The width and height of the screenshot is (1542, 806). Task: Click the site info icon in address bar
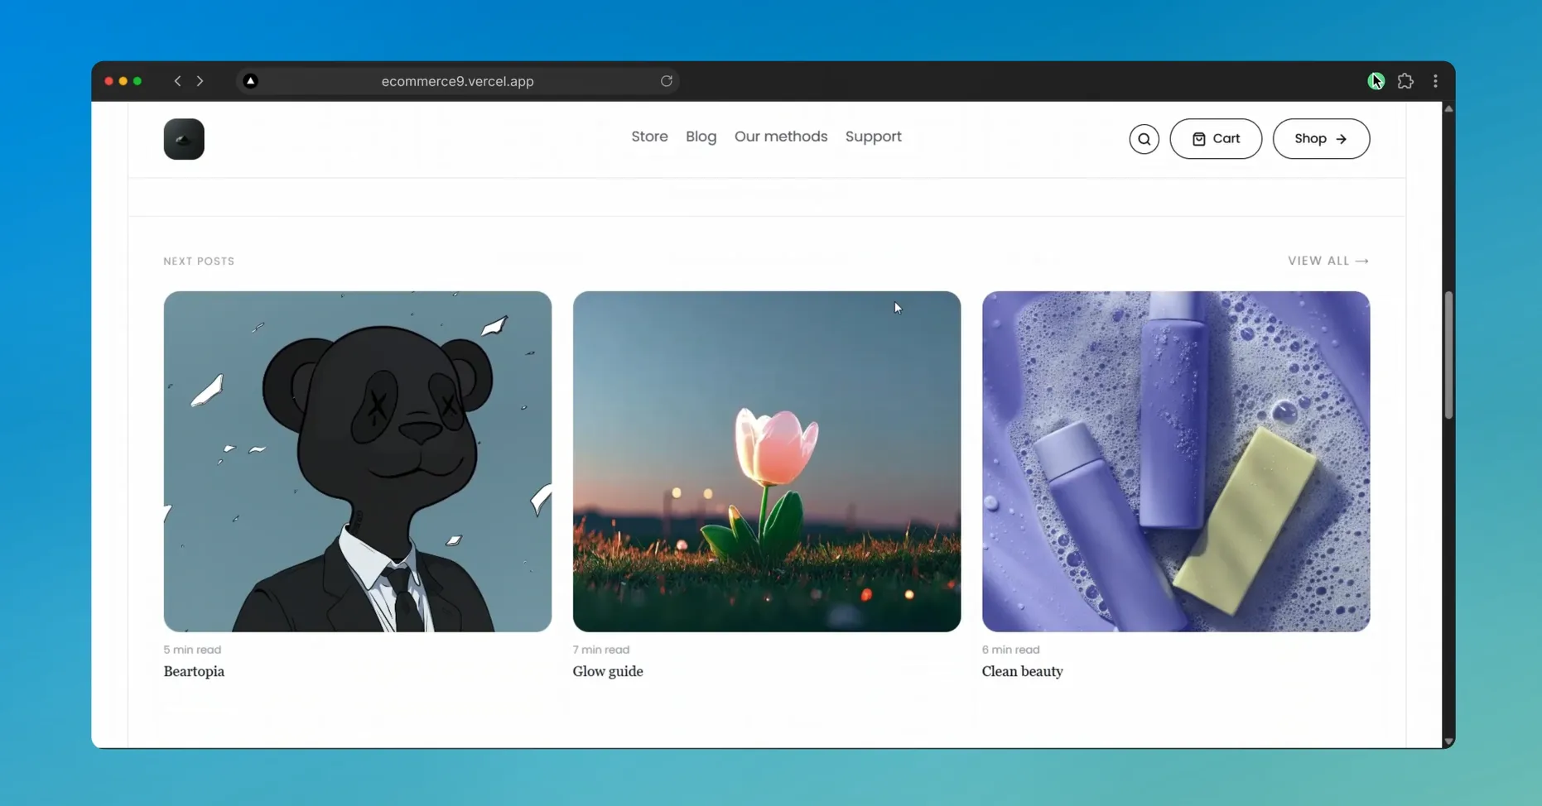250,81
